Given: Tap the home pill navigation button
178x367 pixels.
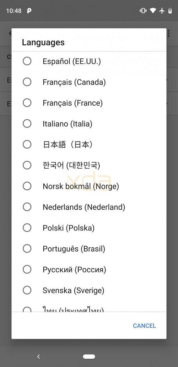Looking at the screenshot, I should (x=89, y=357).
